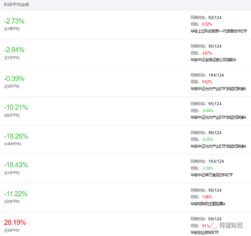
Task: Select the -2.84% monthly average value
Action: [x=14, y=50]
